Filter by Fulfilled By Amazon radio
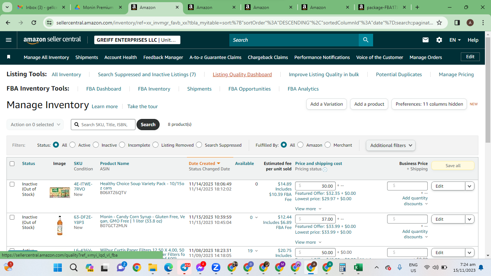This screenshot has height=276, width=491. [x=300, y=145]
